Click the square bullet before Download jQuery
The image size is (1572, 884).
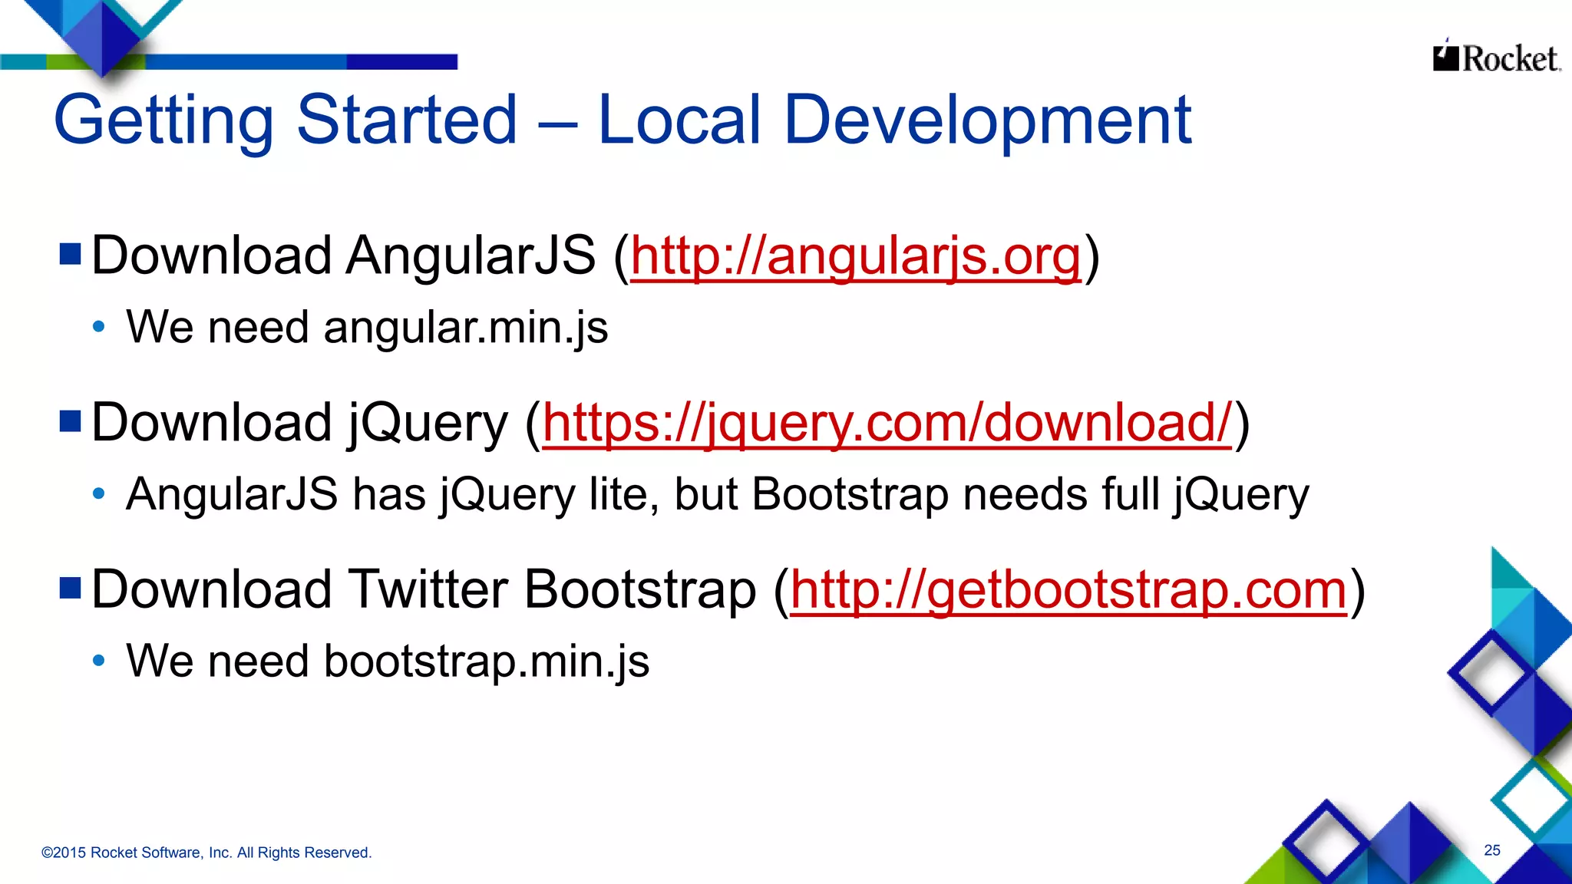point(71,421)
